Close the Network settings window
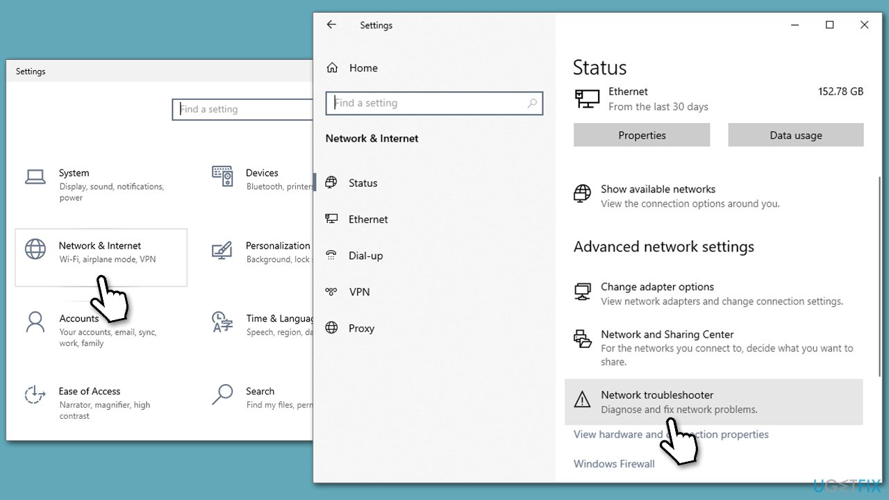 tap(864, 24)
